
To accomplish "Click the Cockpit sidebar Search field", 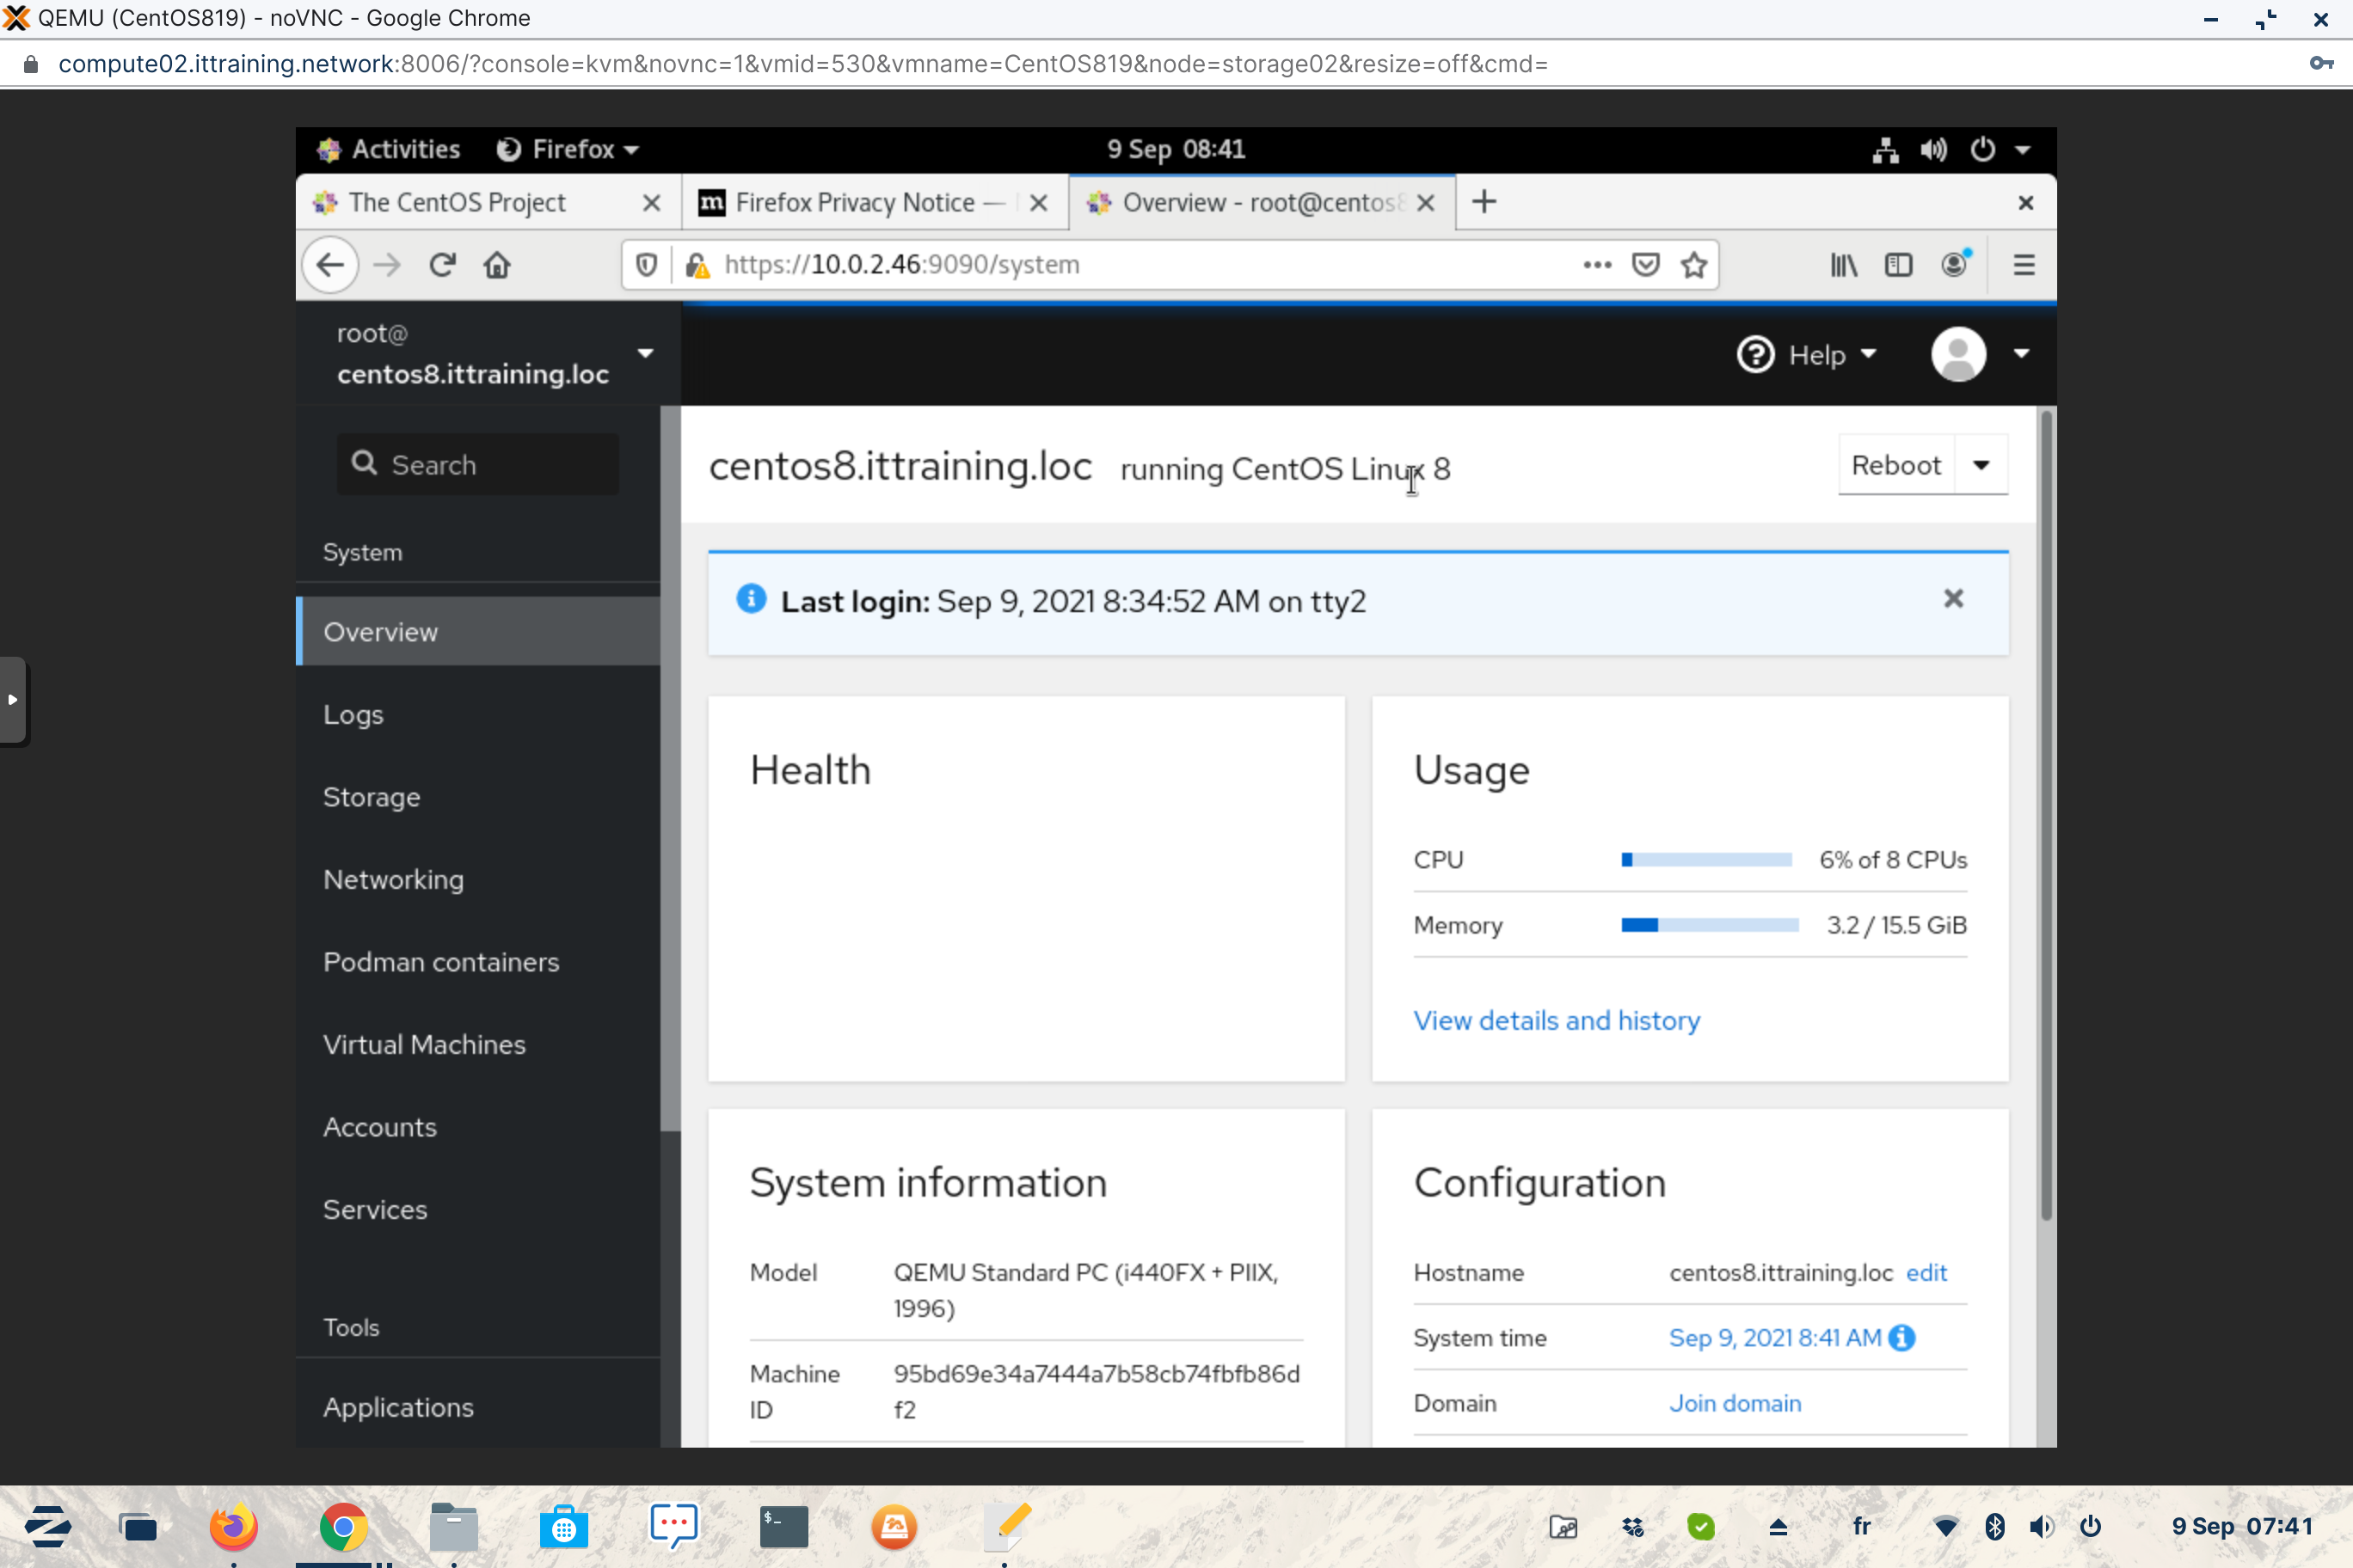I will pyautogui.click(x=478, y=464).
